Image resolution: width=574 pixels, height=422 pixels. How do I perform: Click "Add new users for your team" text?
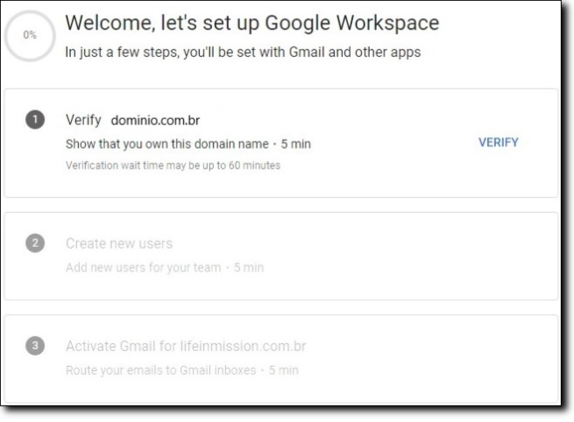(x=145, y=267)
